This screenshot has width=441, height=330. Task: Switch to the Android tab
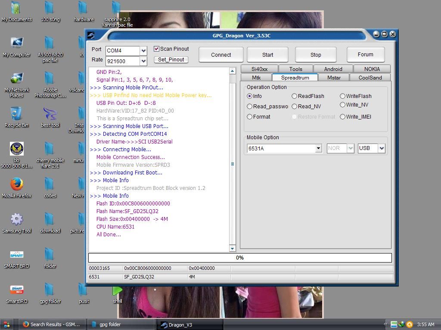coord(333,69)
